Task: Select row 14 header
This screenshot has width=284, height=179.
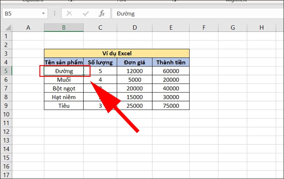Action: (6, 149)
